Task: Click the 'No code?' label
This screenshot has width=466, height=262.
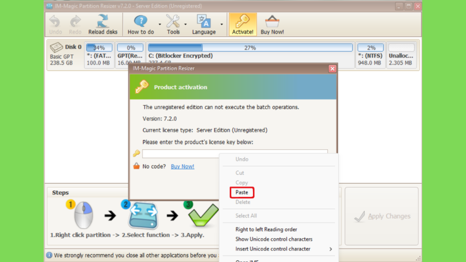Action: [154, 166]
